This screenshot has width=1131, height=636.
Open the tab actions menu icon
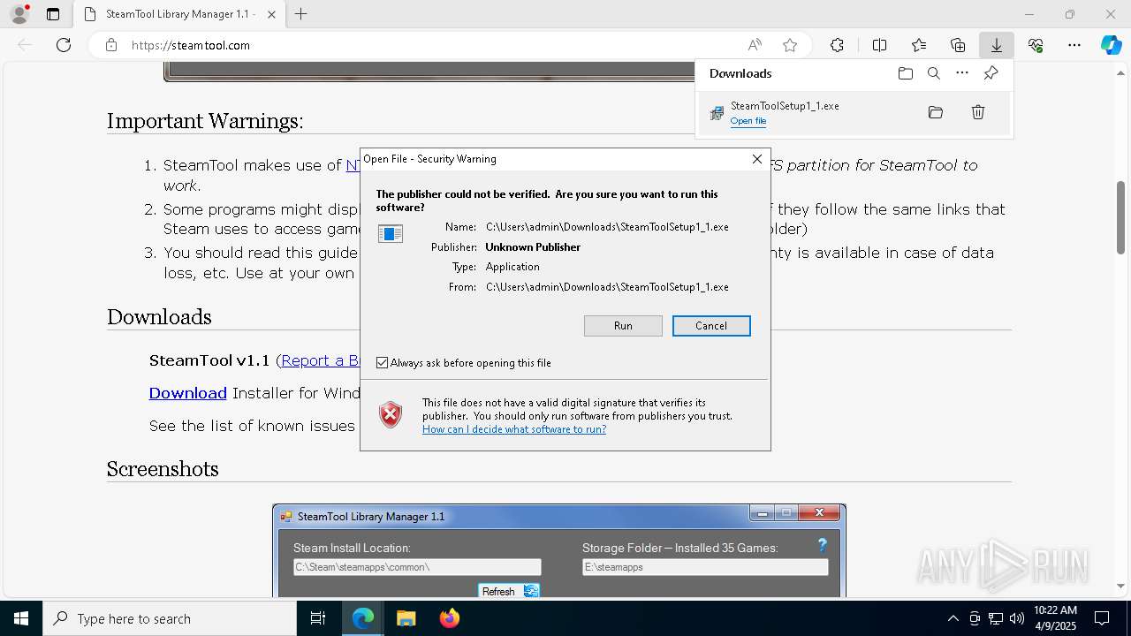click(x=53, y=14)
